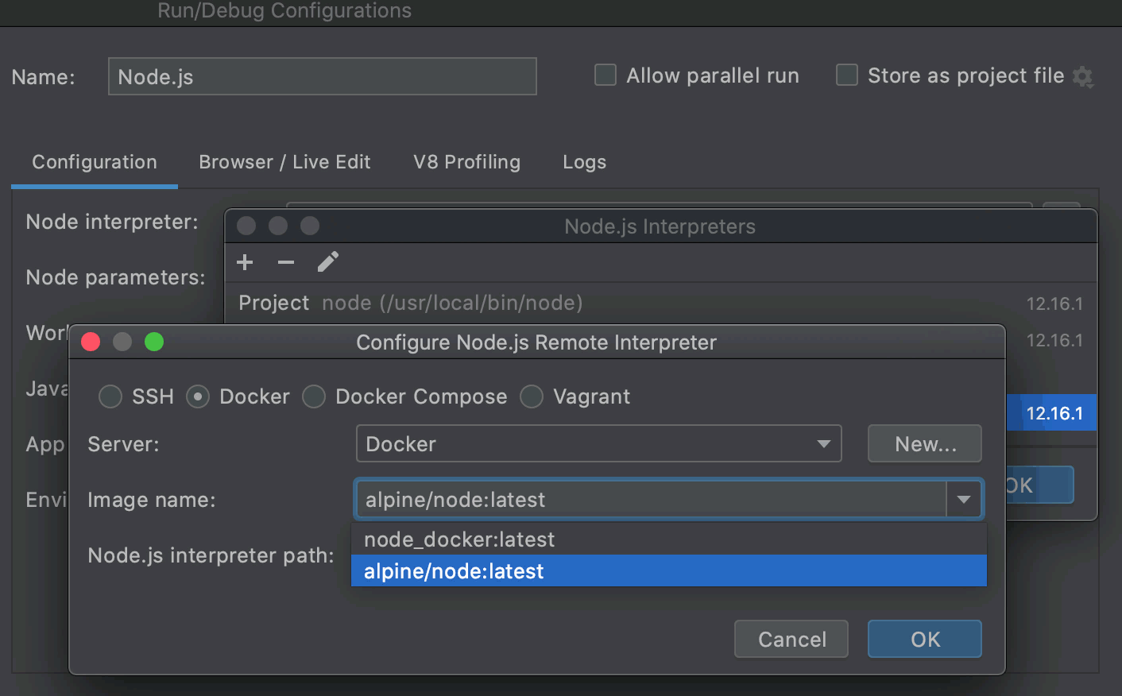
Task: Click the Name field containing Node.js
Action: 322,76
